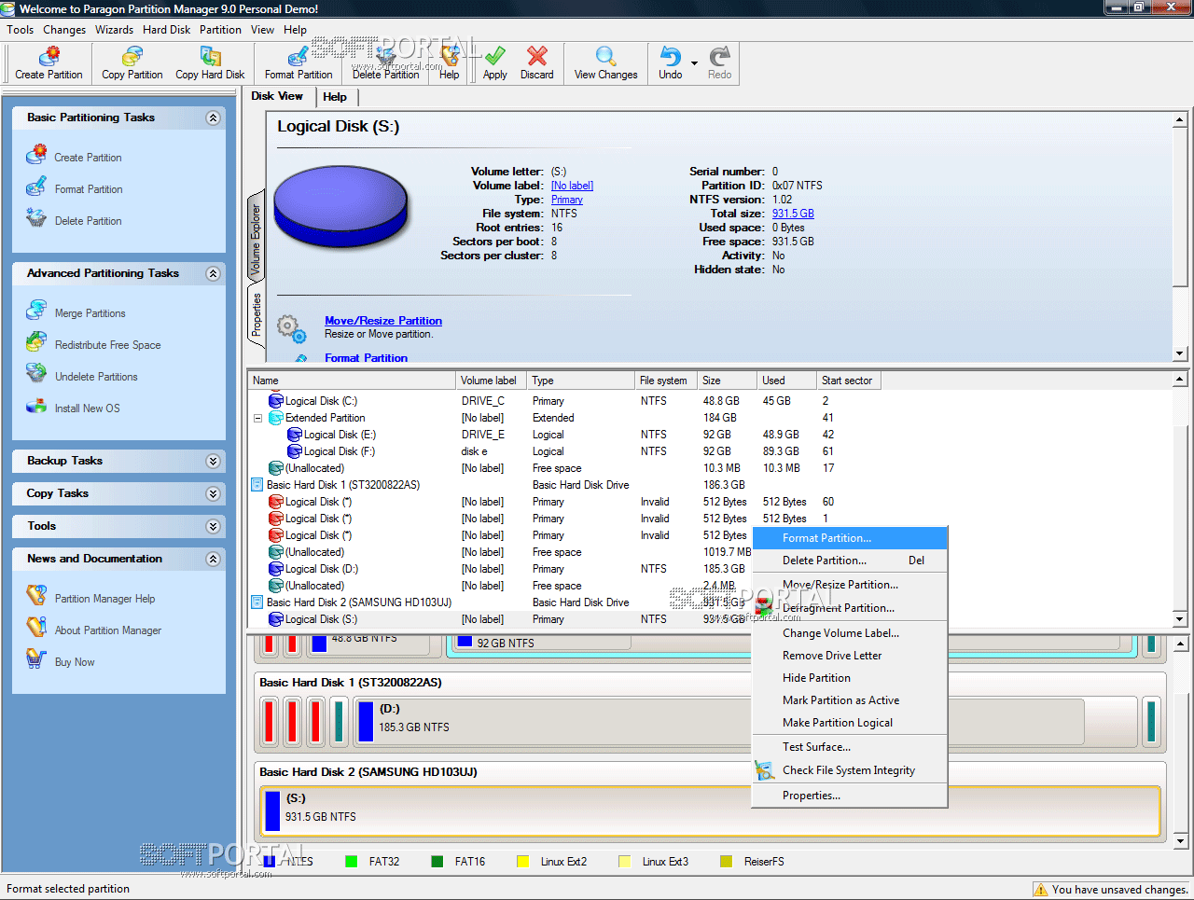Open the Hard Disk menu
This screenshot has height=900, width=1194.
tap(167, 30)
